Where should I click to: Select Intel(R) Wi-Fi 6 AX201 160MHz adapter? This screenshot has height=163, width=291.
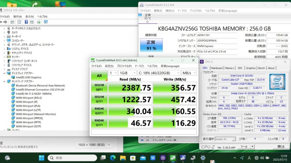34,94
